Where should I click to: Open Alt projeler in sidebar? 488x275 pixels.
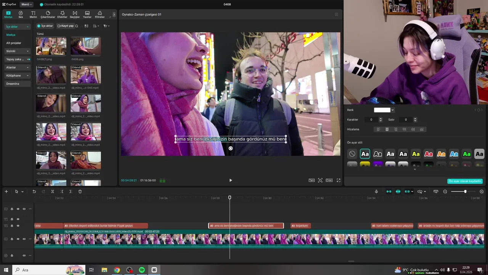[x=14, y=43]
